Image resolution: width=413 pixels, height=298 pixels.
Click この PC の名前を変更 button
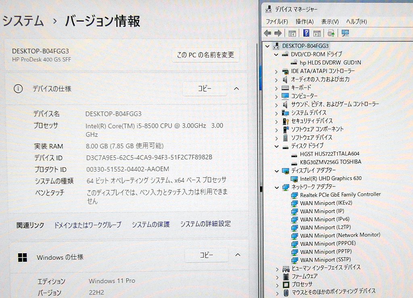[x=206, y=55]
